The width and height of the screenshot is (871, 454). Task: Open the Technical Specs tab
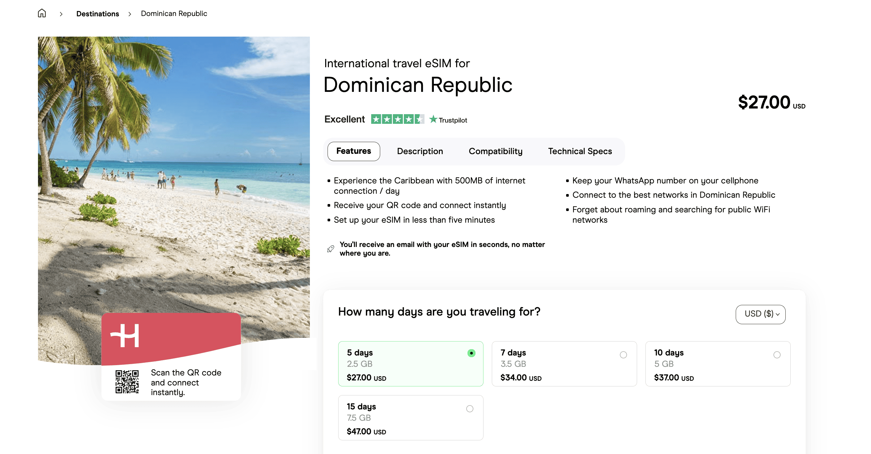(x=579, y=151)
